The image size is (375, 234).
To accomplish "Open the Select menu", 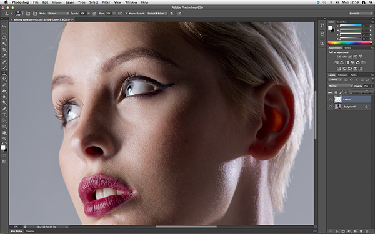I will point(94,2).
